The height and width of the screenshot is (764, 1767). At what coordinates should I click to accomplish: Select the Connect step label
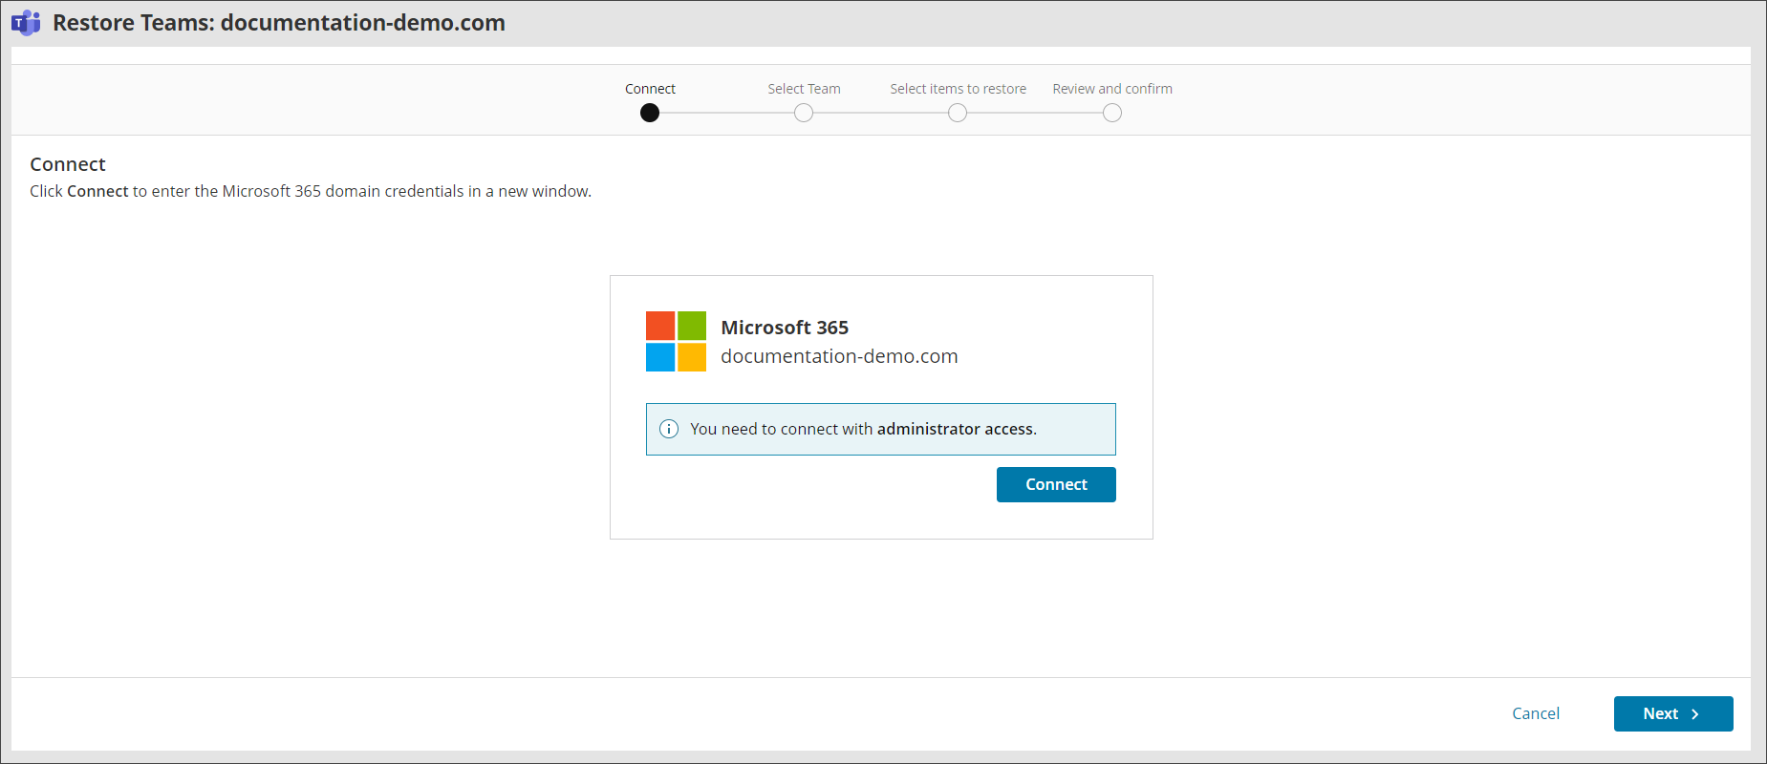[650, 89]
